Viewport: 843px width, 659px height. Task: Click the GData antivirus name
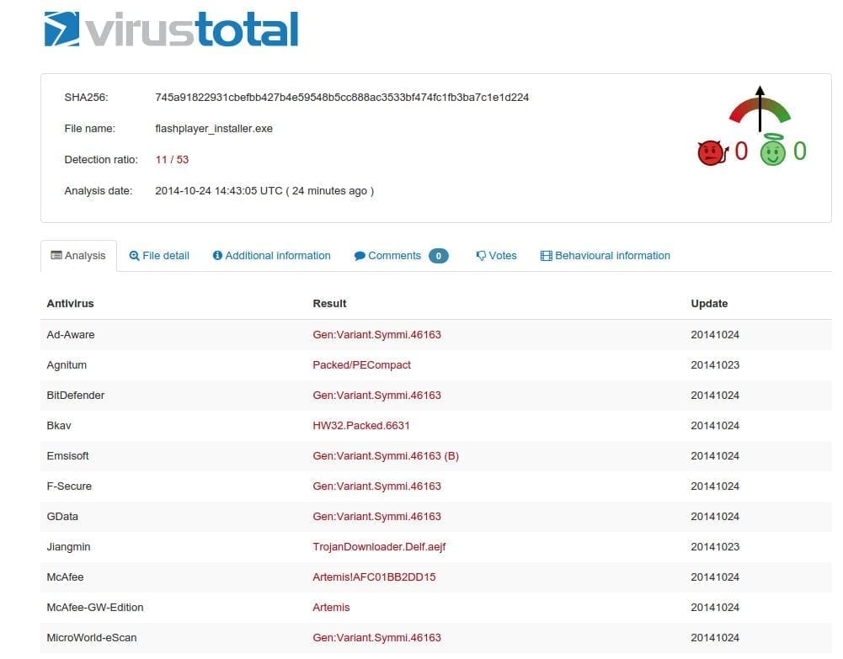[x=62, y=516]
